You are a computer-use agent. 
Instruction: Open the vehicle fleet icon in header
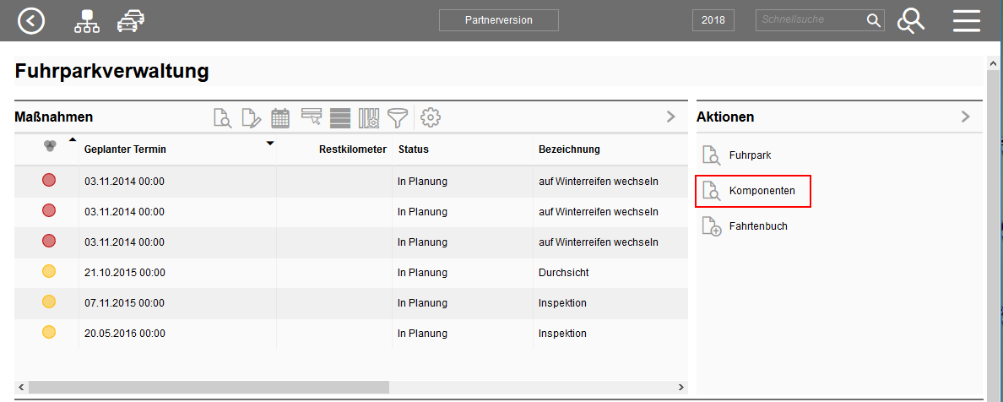tap(130, 21)
